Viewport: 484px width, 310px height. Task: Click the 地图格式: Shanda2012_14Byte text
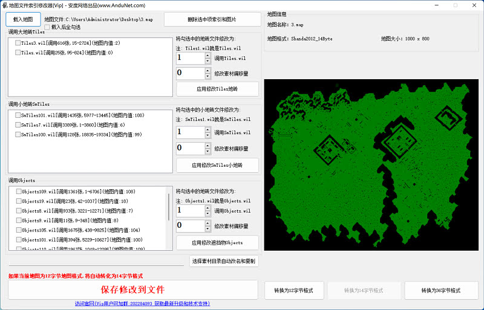click(299, 39)
